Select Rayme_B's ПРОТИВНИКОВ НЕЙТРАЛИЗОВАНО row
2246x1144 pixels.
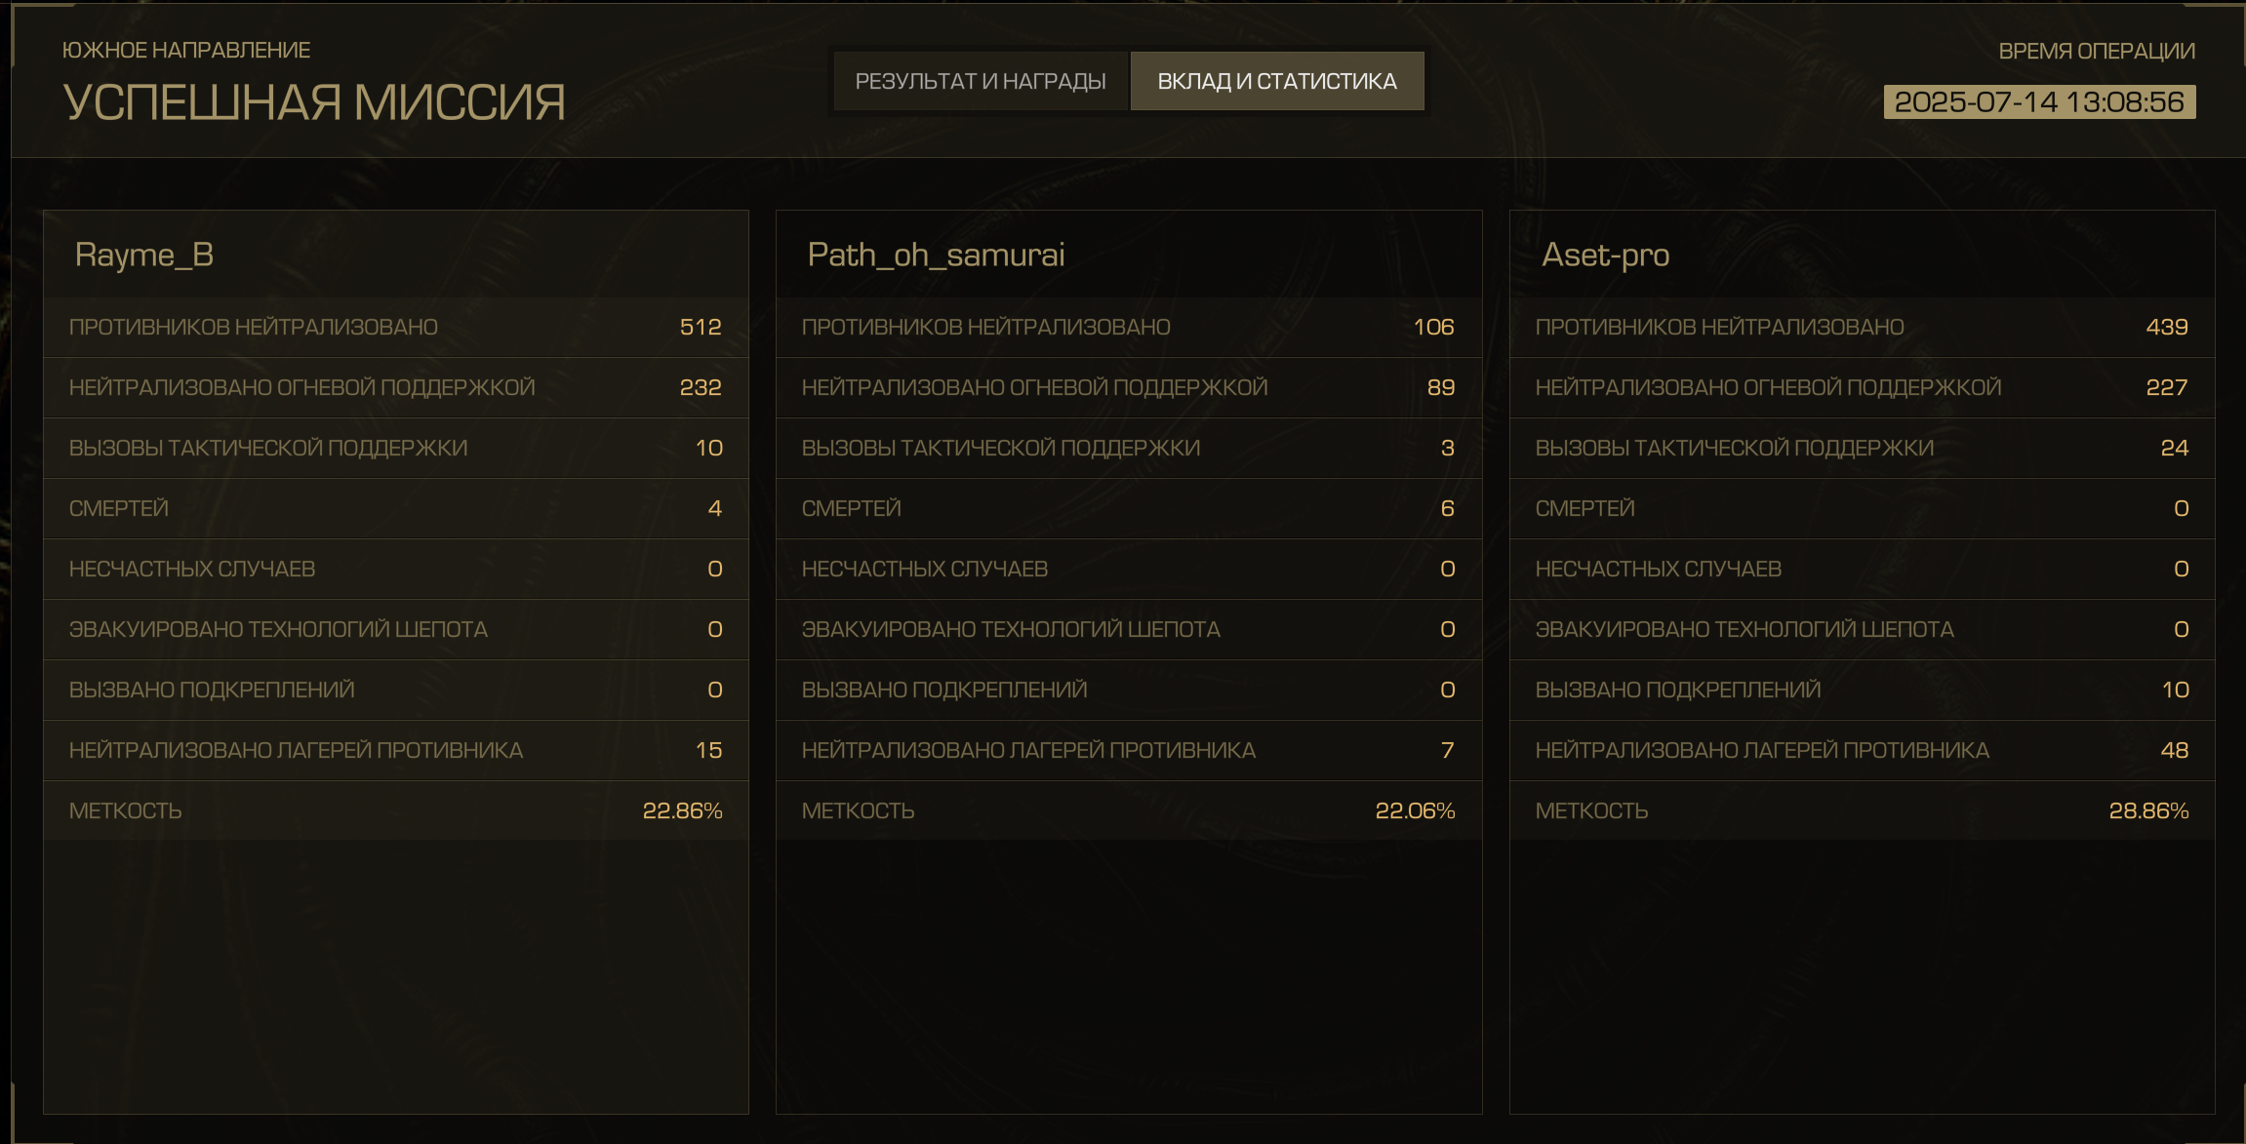pyautogui.click(x=396, y=327)
